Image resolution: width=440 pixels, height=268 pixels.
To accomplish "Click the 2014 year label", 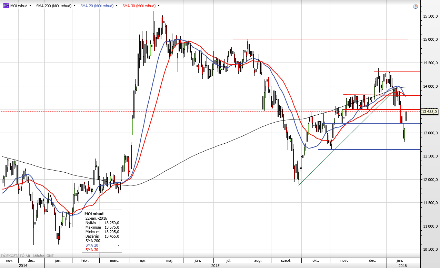I will (x=23, y=265).
